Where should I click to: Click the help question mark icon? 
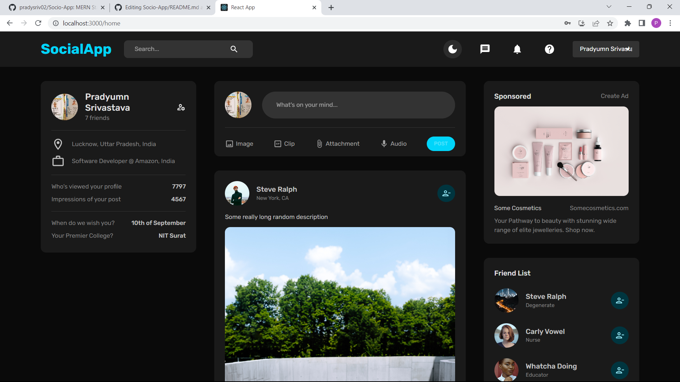point(549,49)
